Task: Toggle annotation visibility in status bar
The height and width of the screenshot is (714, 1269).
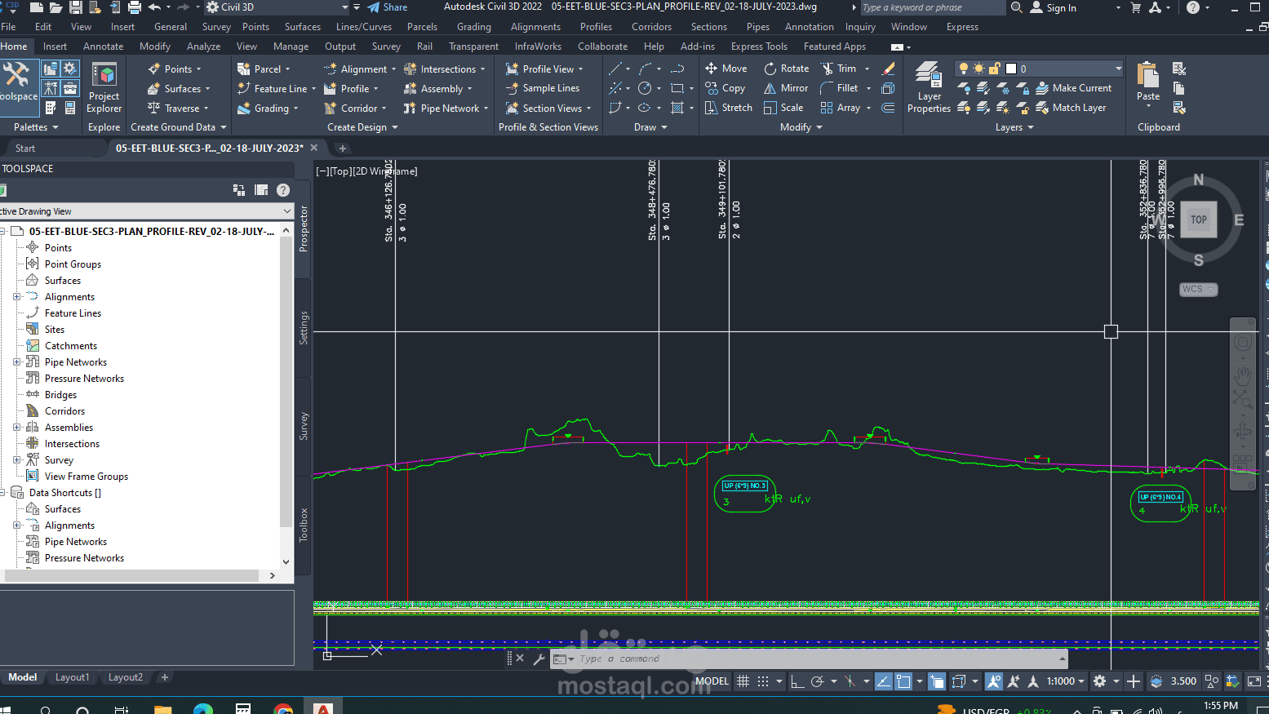Action: click(993, 681)
